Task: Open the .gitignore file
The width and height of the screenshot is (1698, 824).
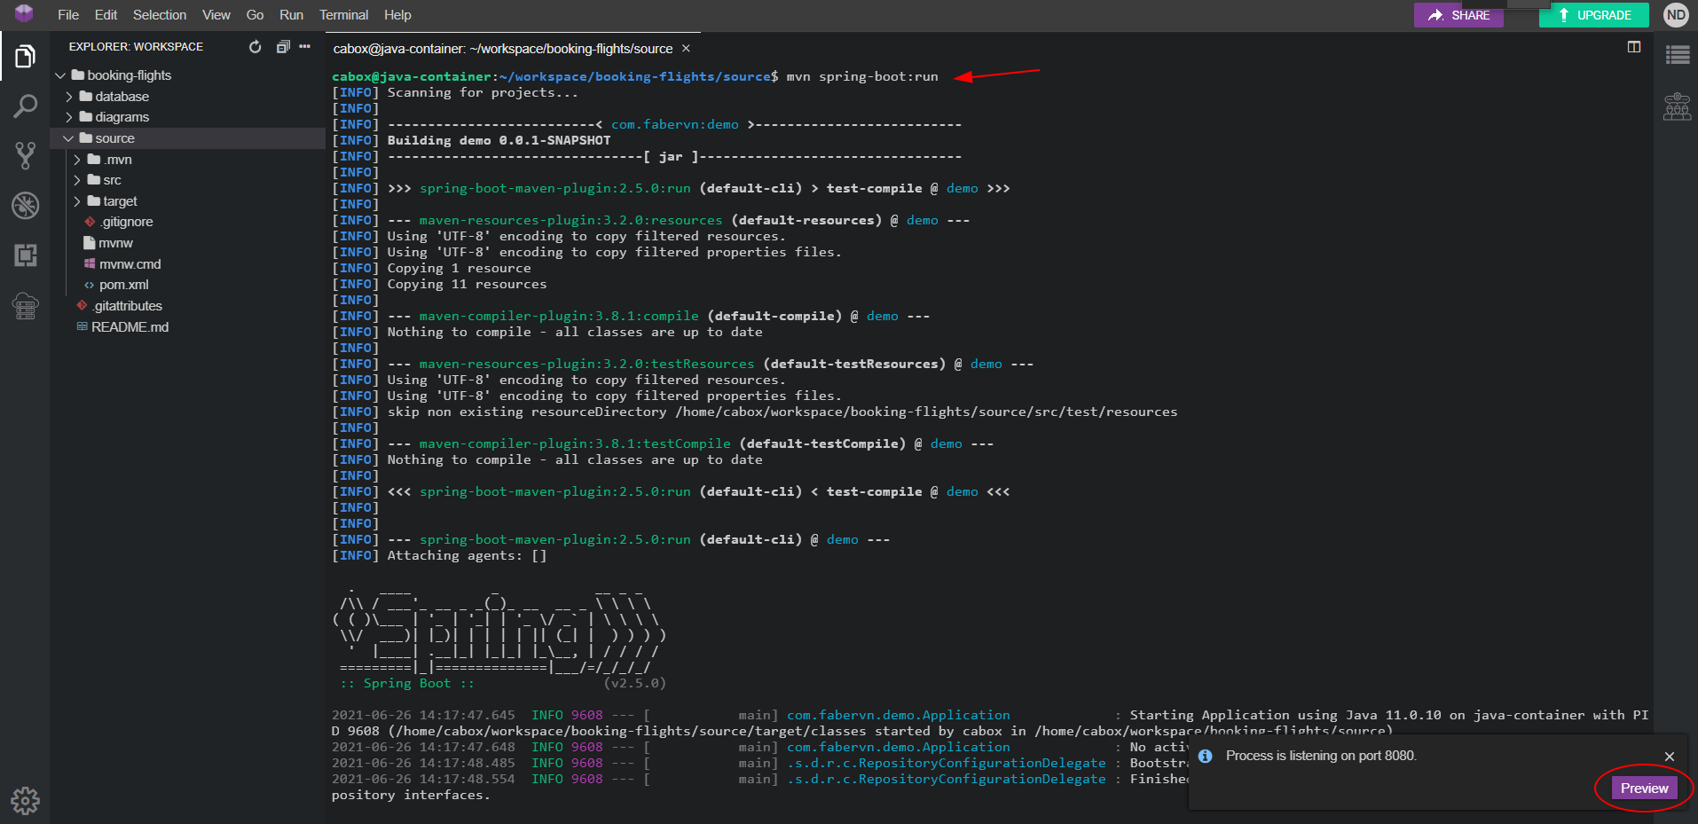Action: click(126, 222)
